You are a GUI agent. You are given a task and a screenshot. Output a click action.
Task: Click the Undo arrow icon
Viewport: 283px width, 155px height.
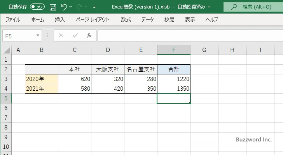[64, 7]
